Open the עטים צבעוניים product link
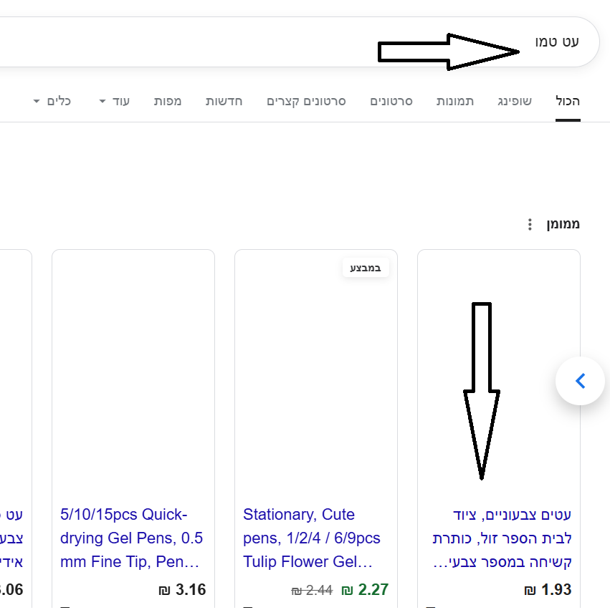 502,538
